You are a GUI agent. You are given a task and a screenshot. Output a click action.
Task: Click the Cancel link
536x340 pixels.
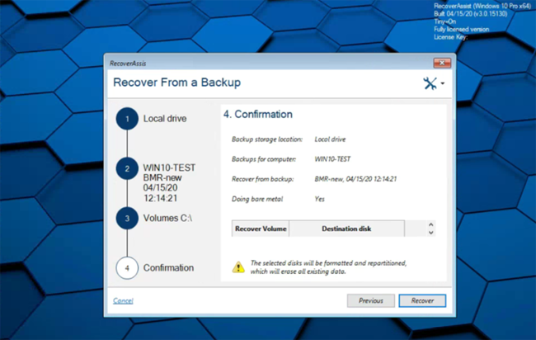pos(123,300)
